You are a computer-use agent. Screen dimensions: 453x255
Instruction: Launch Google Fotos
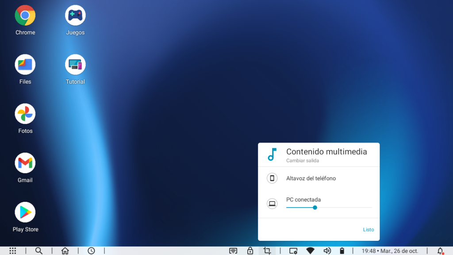click(x=25, y=114)
